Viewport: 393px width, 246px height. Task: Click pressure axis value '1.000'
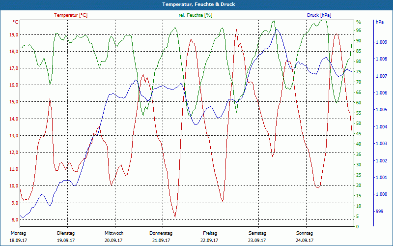(x=382, y=194)
